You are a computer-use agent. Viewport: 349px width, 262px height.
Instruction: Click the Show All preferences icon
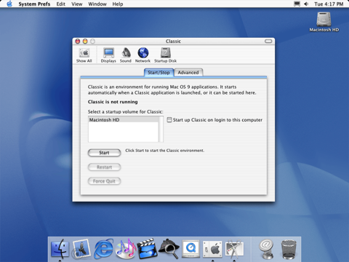(84, 55)
